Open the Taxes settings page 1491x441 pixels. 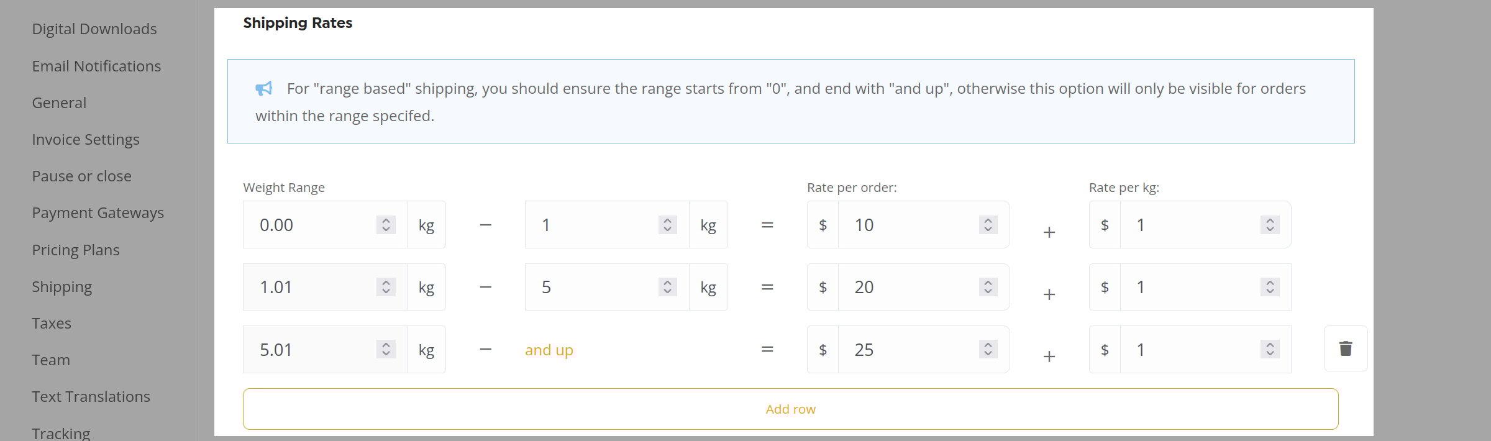pyautogui.click(x=52, y=323)
